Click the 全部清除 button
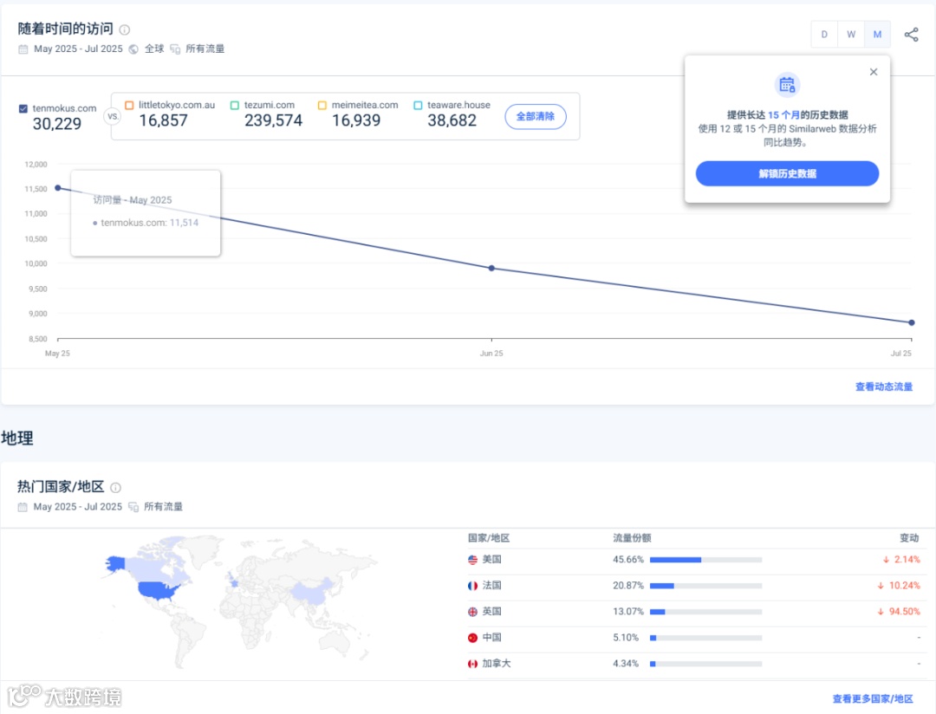 point(536,116)
